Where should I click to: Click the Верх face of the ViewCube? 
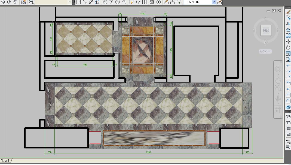pos(266,30)
